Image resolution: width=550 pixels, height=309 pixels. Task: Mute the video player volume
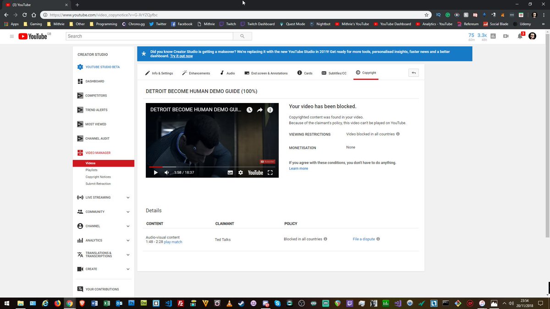(x=167, y=173)
